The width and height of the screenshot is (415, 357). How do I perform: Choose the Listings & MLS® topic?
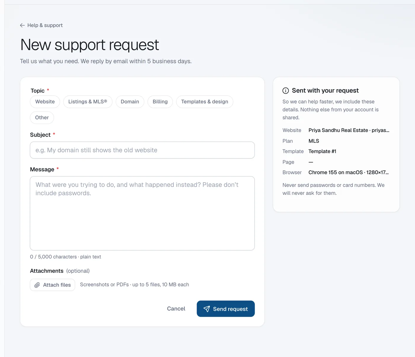pyautogui.click(x=88, y=102)
